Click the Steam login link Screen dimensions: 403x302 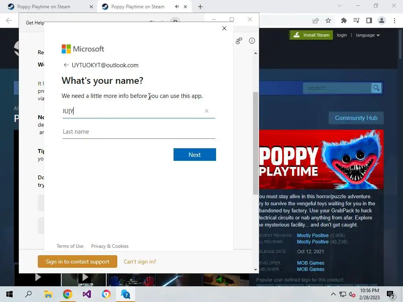[342, 35]
